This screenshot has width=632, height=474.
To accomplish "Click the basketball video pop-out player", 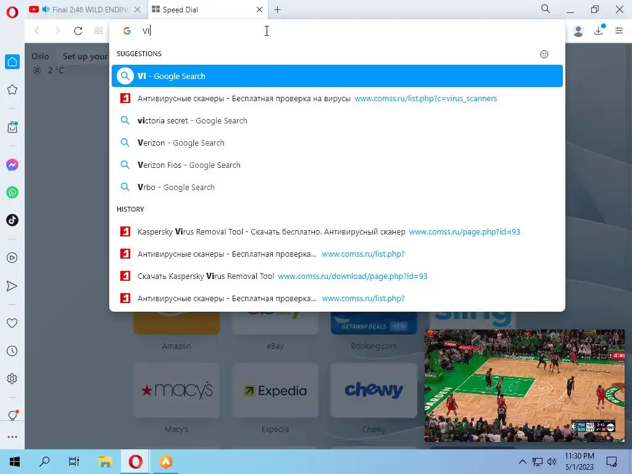I will click(x=525, y=386).
